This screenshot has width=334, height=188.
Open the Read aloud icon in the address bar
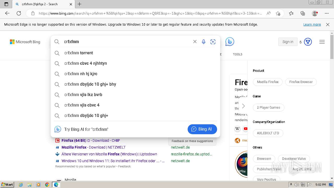click(269, 13)
